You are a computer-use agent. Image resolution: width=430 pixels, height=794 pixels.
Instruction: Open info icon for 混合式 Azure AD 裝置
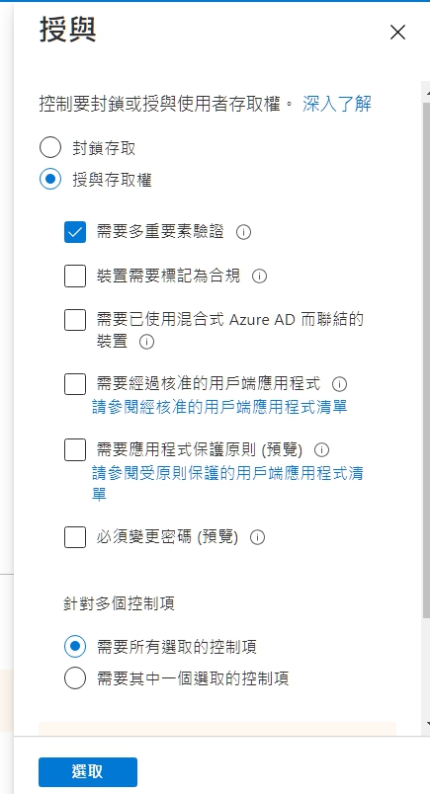point(146,343)
